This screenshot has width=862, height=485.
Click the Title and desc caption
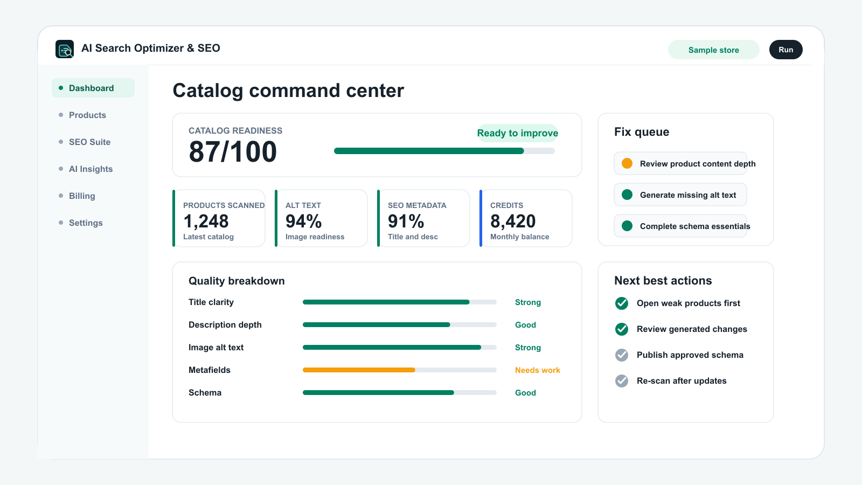[413, 237]
